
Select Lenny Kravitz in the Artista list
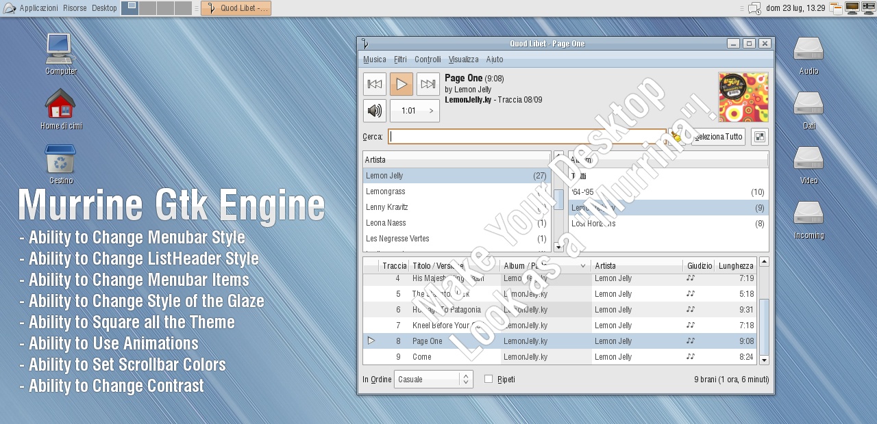click(x=456, y=207)
